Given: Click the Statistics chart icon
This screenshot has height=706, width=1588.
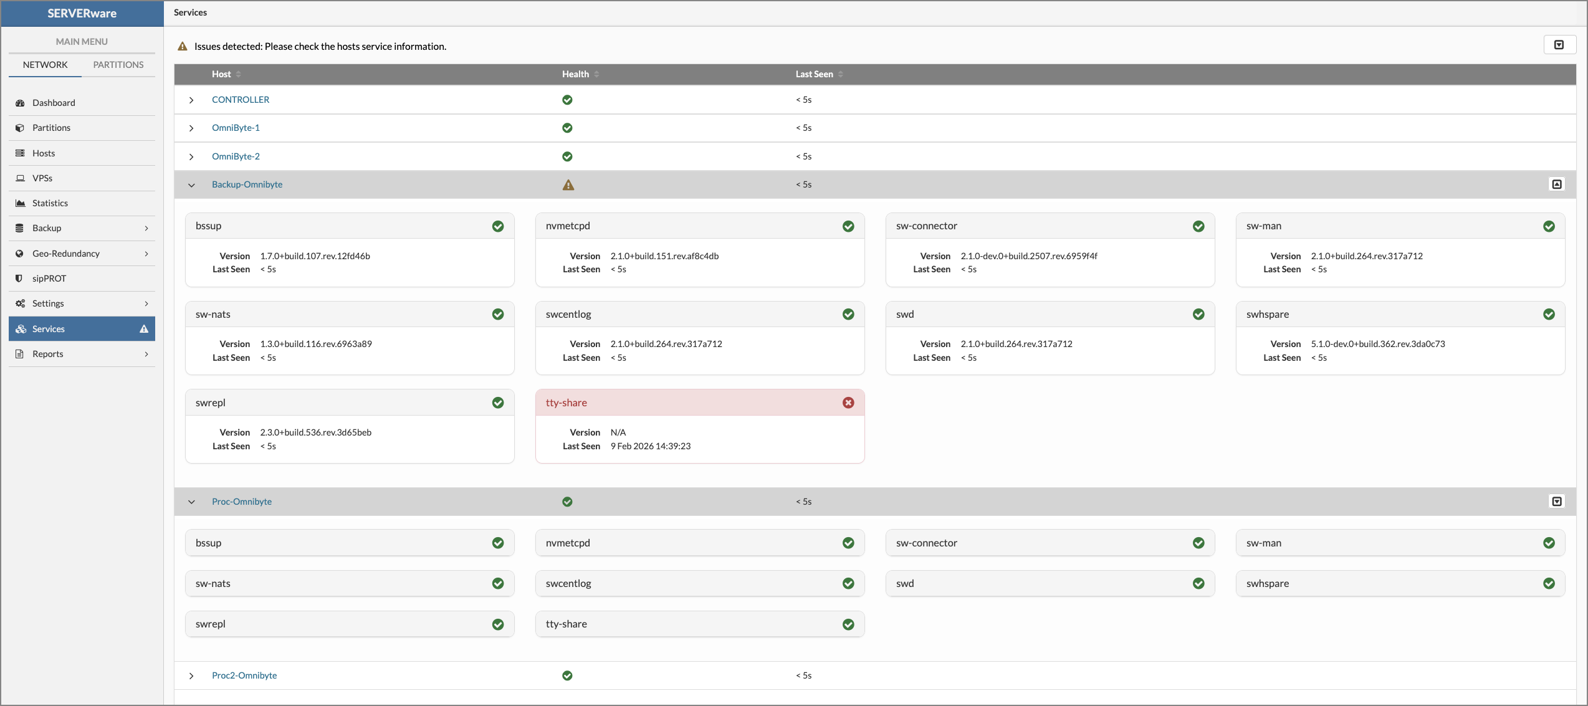Looking at the screenshot, I should pyautogui.click(x=20, y=203).
